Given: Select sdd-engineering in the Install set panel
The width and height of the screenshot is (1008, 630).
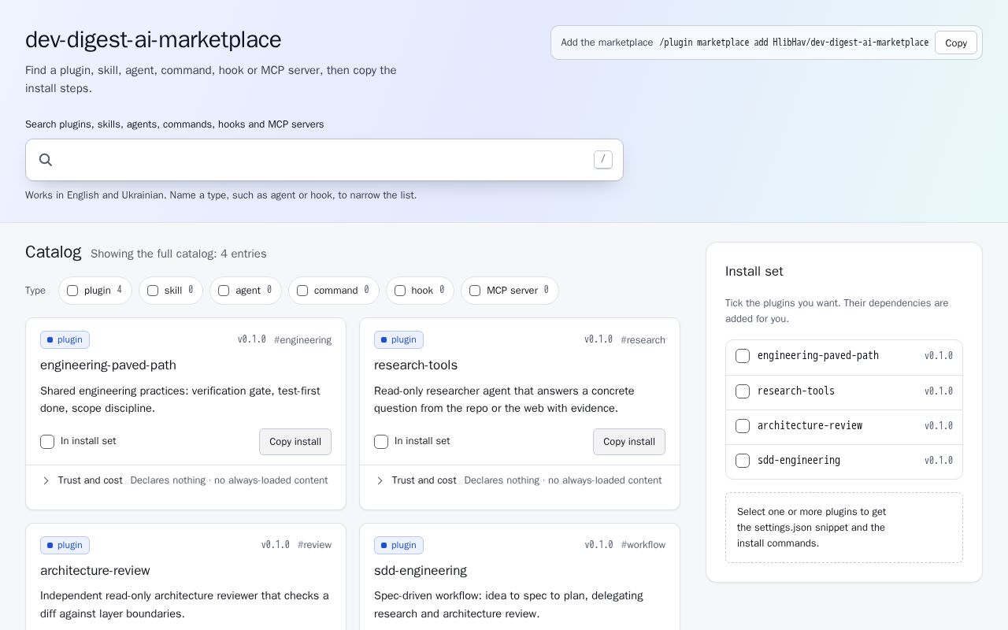Looking at the screenshot, I should point(743,461).
